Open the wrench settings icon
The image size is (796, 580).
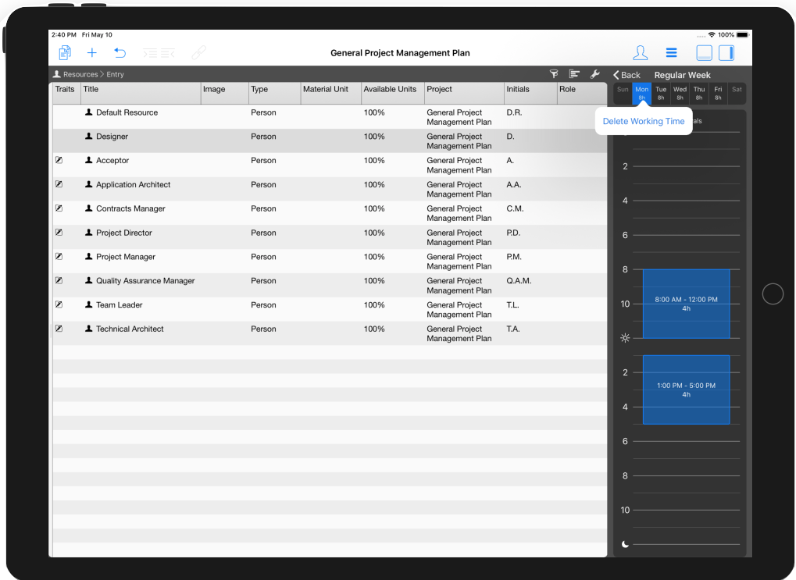tap(594, 73)
